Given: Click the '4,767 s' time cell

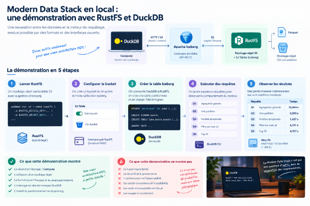Looking at the screenshot, I should (x=294, y=131).
